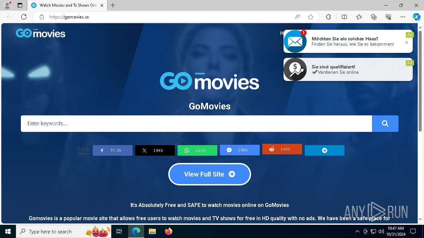The height and width of the screenshot is (238, 424).
Task: Open the Collections icon
Action: point(374,17)
